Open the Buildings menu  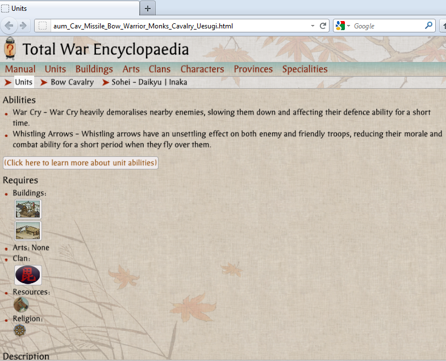pyautogui.click(x=94, y=69)
